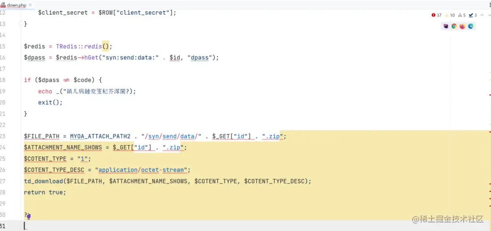Image resolution: width=491 pixels, height=231 pixels.
Task: Open the warnings indicator showing 10
Action: pos(450,15)
